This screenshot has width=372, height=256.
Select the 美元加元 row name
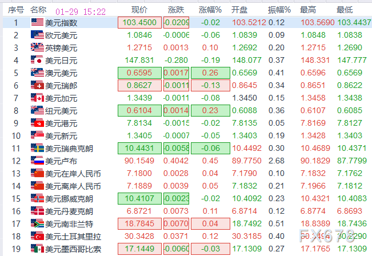click(61, 98)
